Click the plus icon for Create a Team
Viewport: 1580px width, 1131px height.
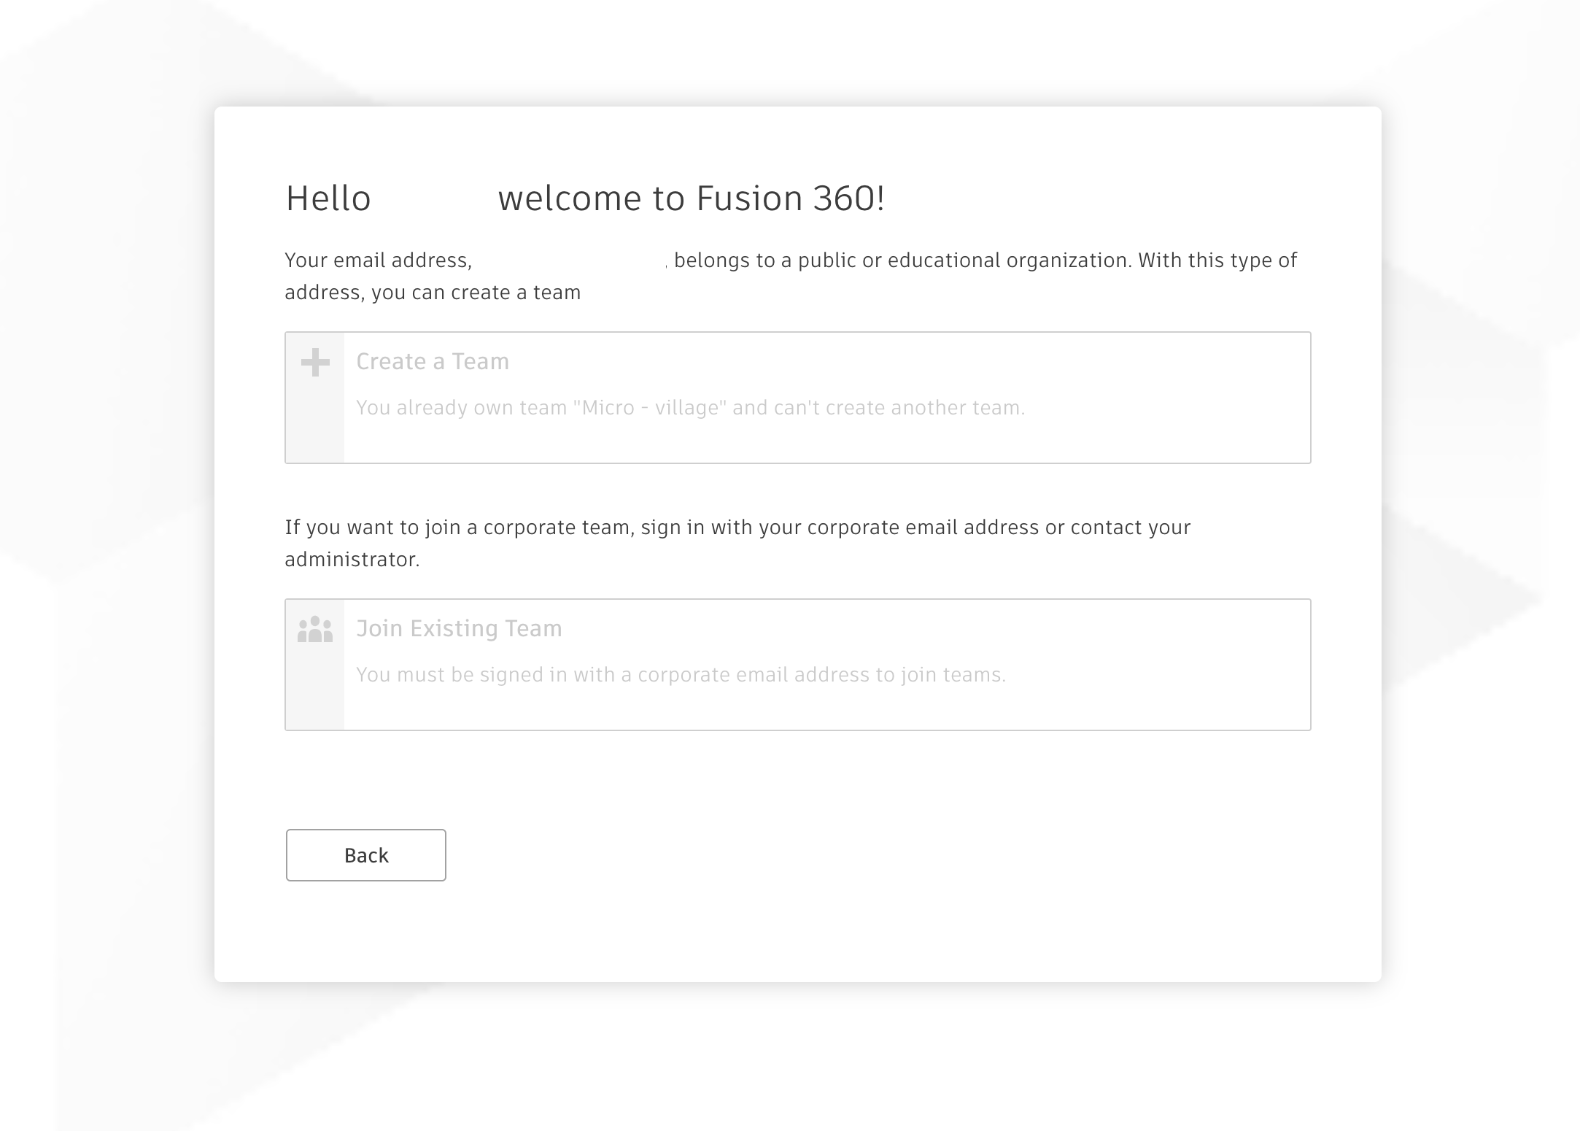[315, 363]
